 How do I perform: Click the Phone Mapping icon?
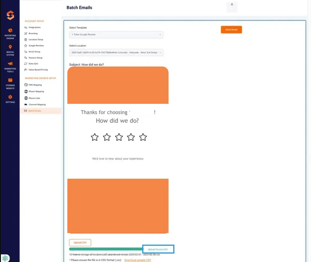(26, 91)
